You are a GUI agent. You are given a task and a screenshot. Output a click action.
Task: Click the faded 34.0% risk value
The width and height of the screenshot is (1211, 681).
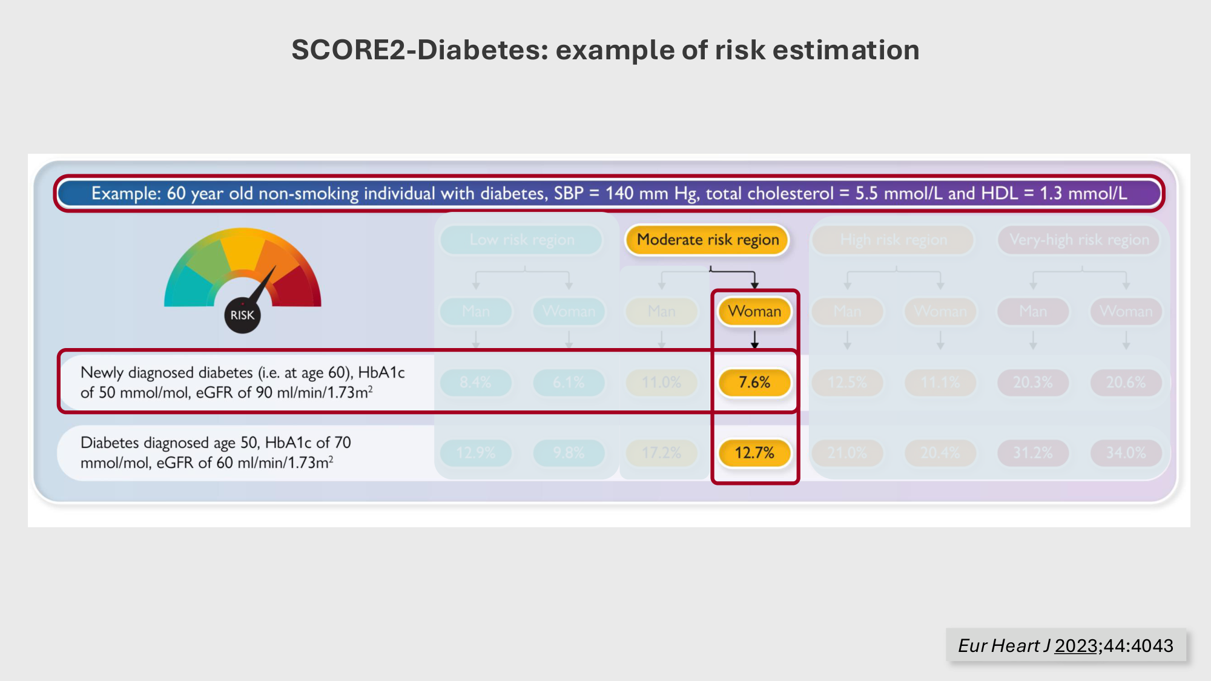1126,453
